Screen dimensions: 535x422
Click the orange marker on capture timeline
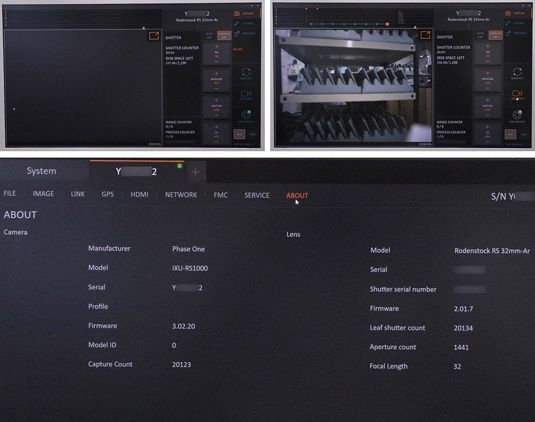pos(387,24)
